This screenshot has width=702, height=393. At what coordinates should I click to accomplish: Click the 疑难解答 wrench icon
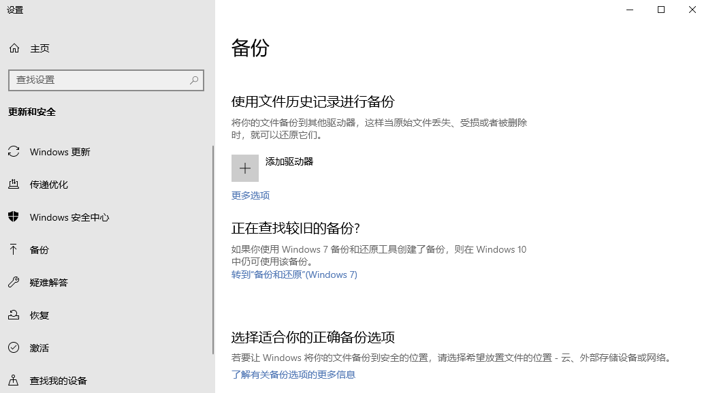[x=14, y=283]
